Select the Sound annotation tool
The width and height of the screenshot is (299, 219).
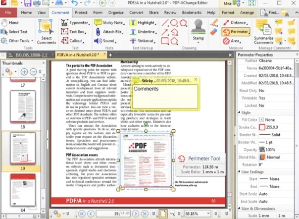pyautogui.click(x=105, y=40)
